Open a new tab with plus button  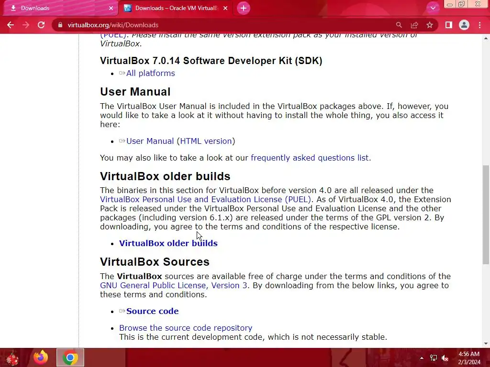[244, 8]
